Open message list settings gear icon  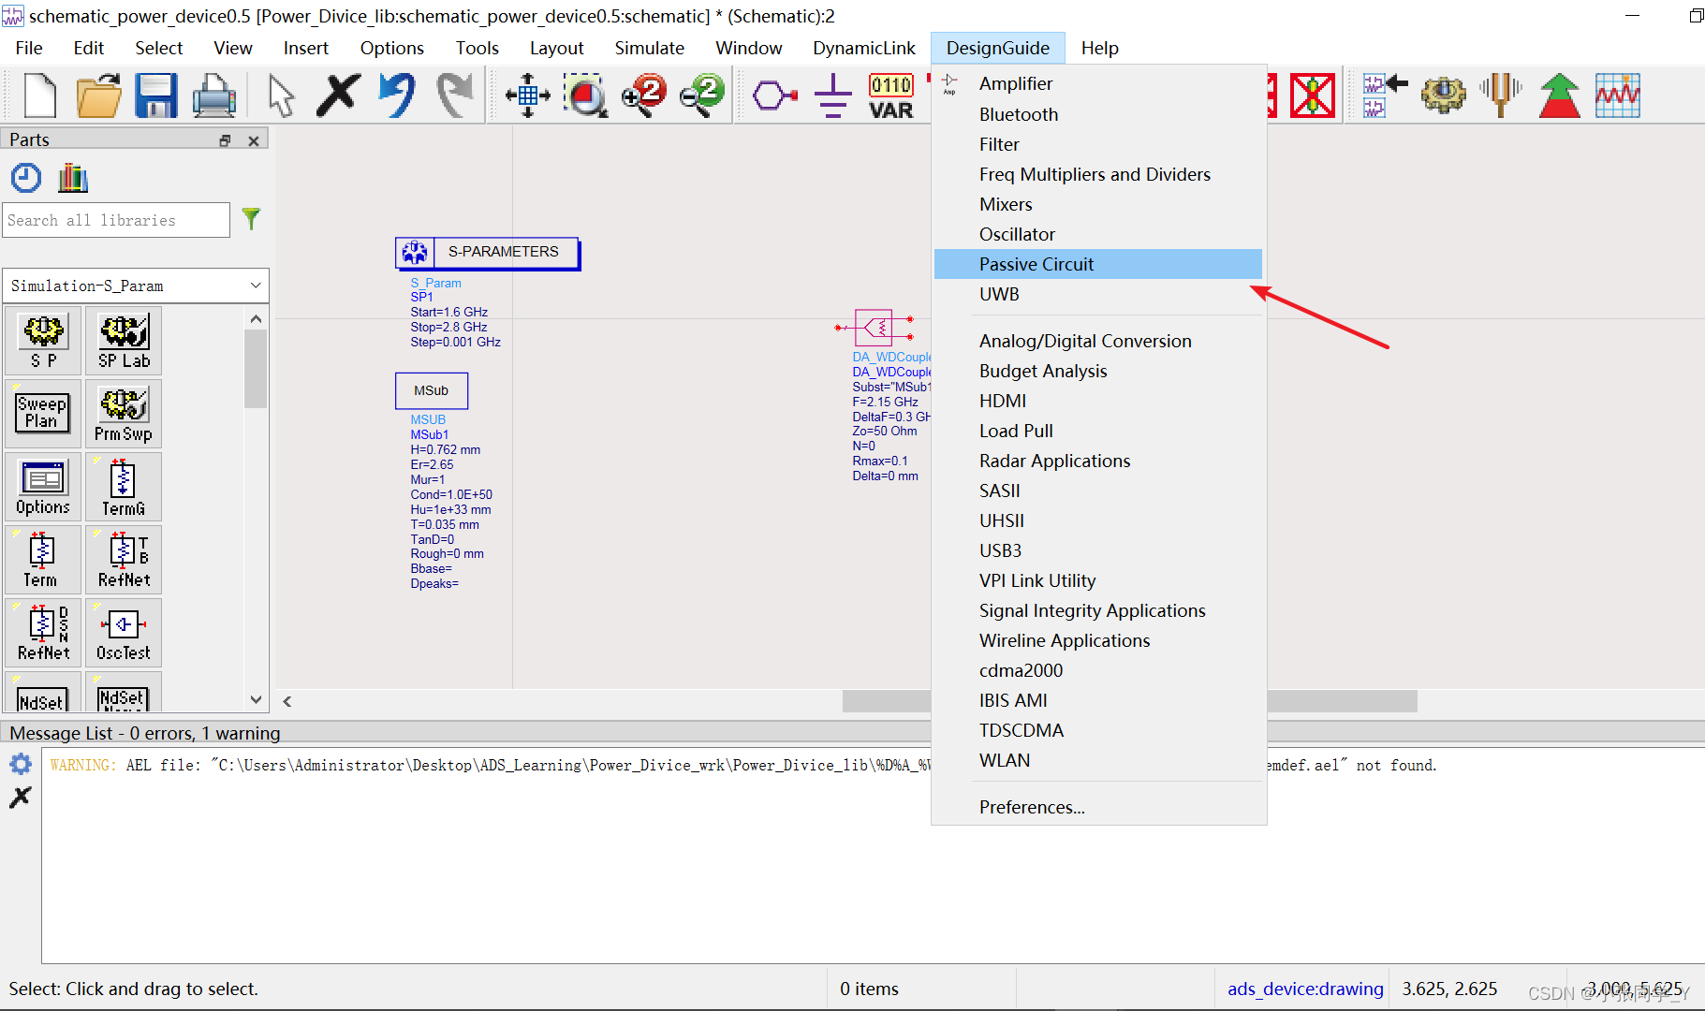21,764
